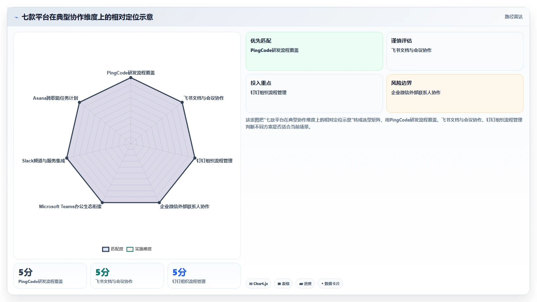Open the 5分 PingCode研发流程覆盖 stat card
Viewport: 537px width, 302px height.
pyautogui.click(x=50, y=276)
